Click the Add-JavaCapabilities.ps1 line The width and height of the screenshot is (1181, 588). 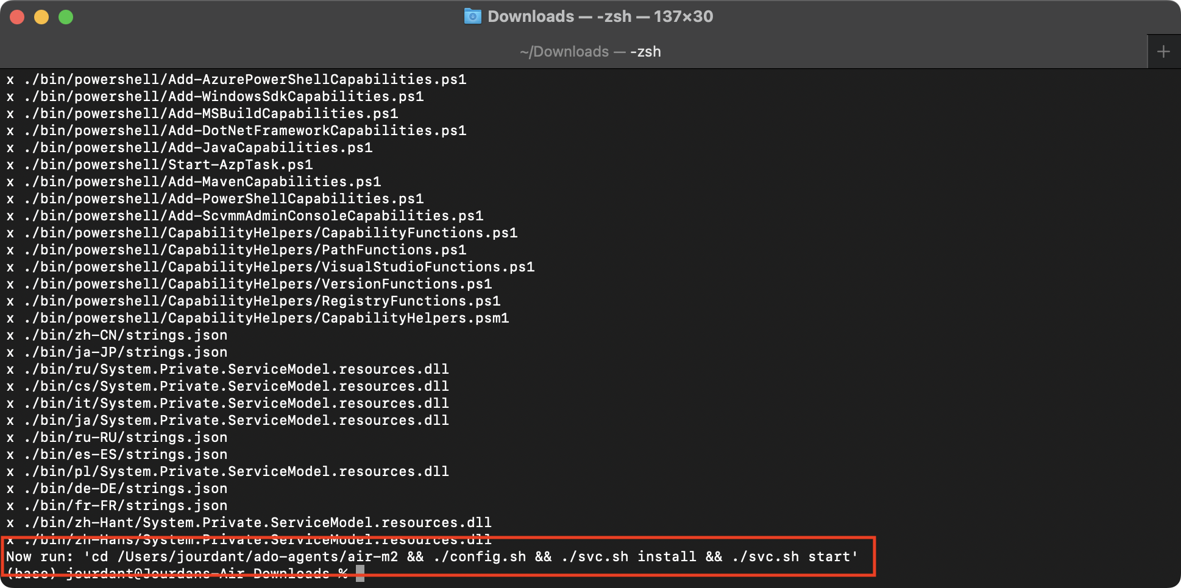[x=198, y=148]
